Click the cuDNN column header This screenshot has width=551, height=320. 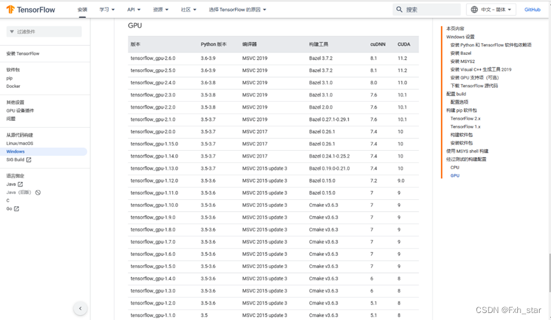tap(378, 44)
